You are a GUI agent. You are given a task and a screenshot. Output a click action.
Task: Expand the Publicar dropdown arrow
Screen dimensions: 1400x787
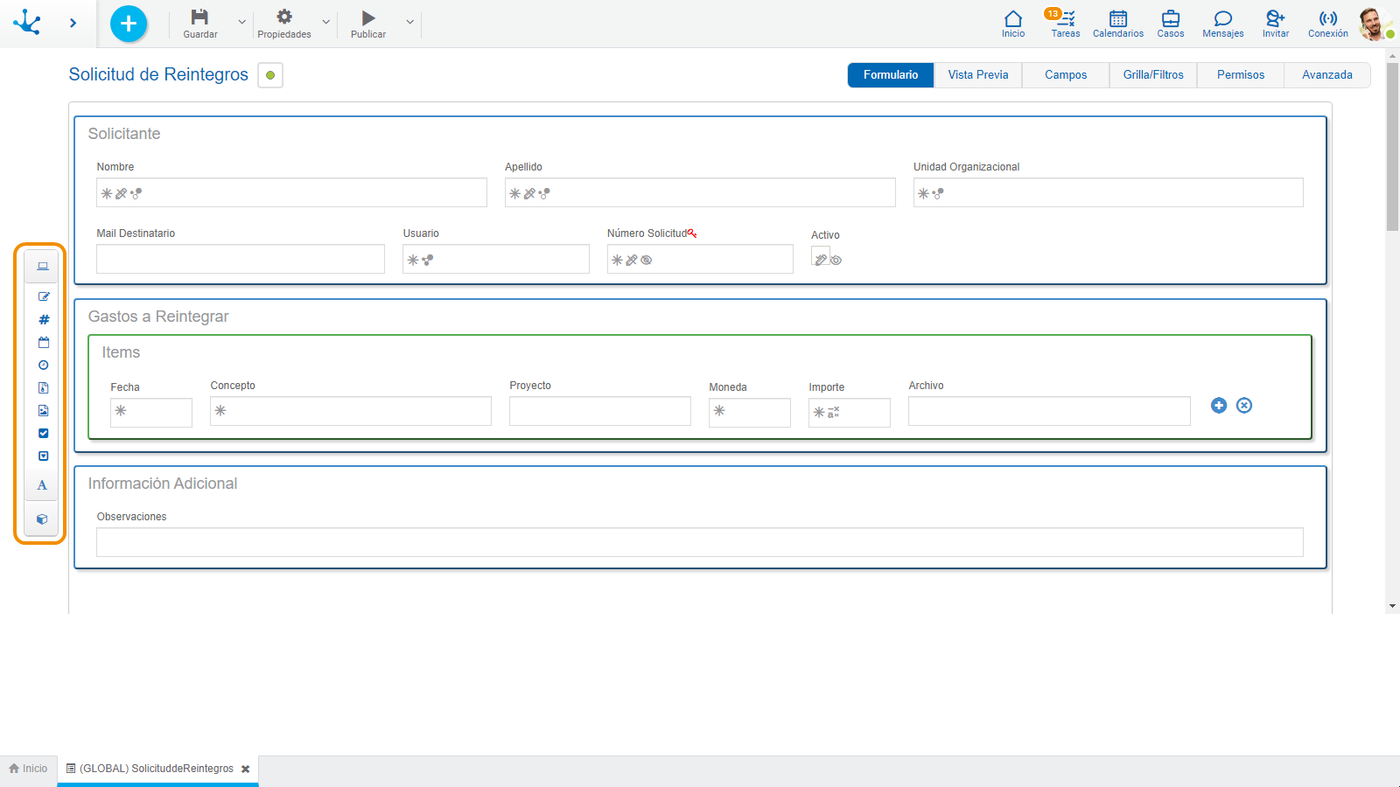[409, 23]
